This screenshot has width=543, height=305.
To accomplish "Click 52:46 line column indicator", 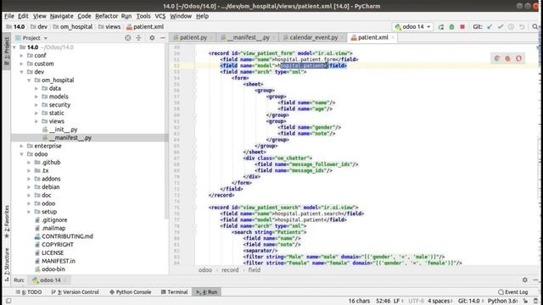I will pyautogui.click(x=383, y=302).
